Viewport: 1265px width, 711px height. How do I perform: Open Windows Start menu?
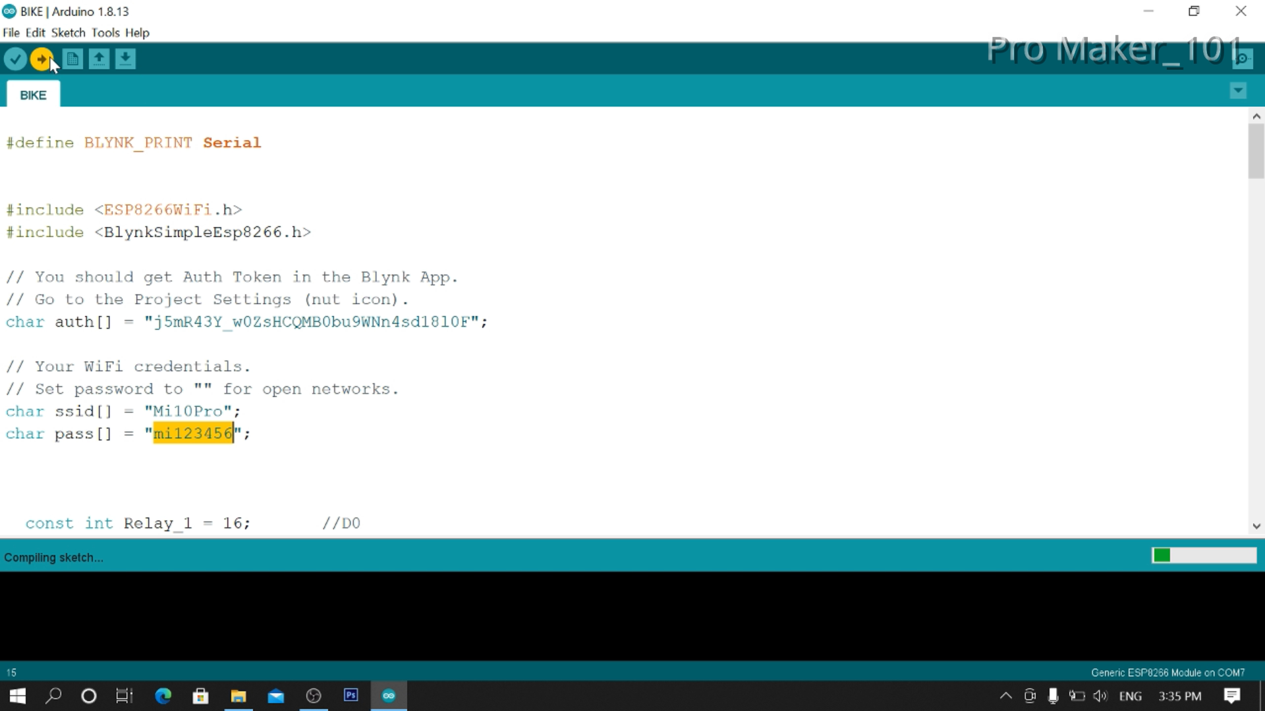(16, 696)
